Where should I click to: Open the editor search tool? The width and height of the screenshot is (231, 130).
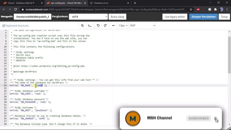[82, 26]
